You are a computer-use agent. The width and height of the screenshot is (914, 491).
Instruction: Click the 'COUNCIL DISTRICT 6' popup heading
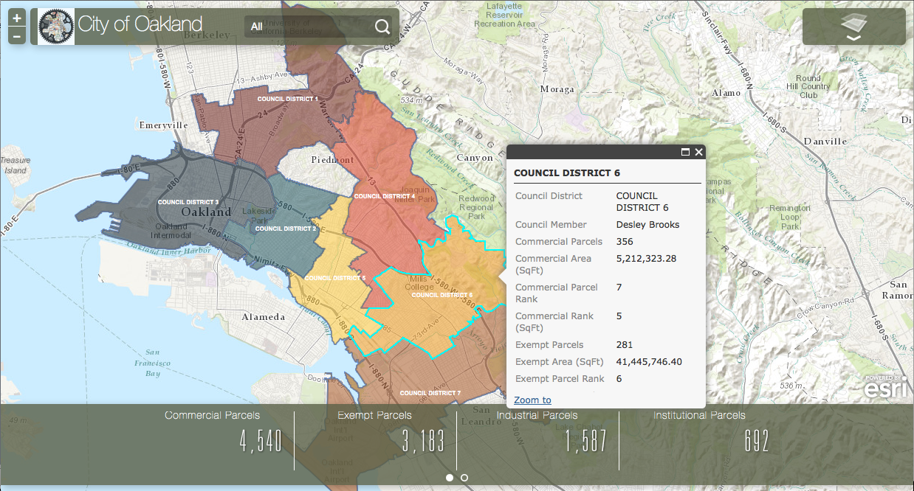click(x=567, y=173)
